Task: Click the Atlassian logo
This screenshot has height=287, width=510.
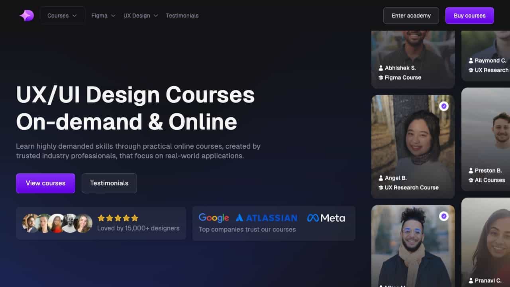Action: coord(266,218)
